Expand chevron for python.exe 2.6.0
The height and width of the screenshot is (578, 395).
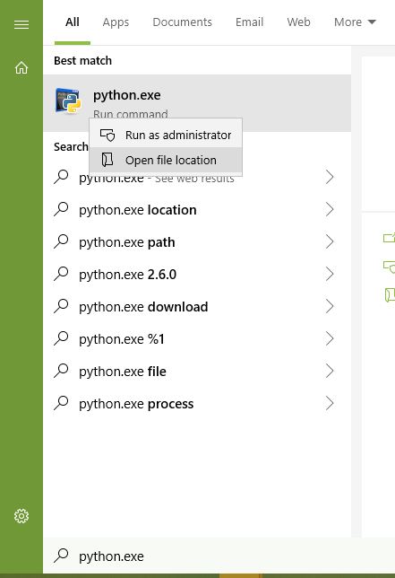point(330,274)
